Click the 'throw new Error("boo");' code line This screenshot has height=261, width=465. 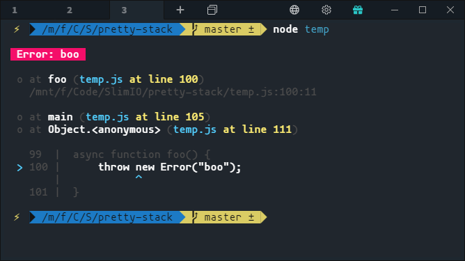pyautogui.click(x=170, y=167)
